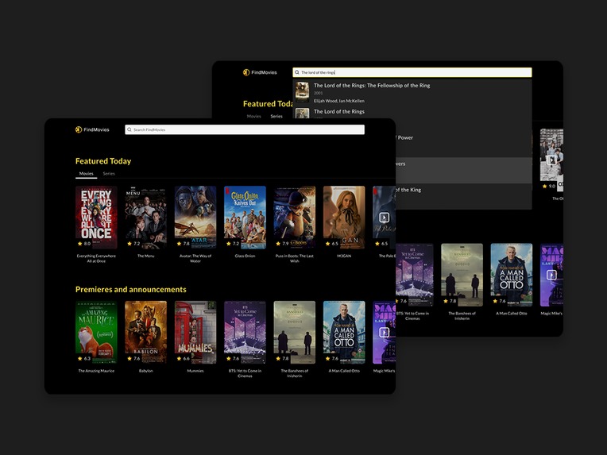Open The Amazing Maurice poster
Viewport: 607px width, 455px height.
(96, 333)
